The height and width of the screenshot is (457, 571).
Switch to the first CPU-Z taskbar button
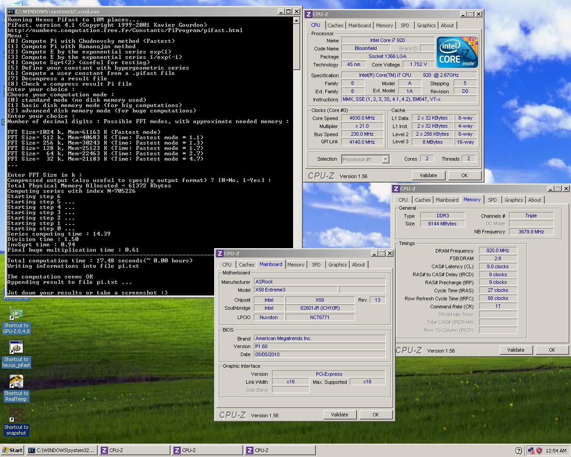tap(134, 450)
